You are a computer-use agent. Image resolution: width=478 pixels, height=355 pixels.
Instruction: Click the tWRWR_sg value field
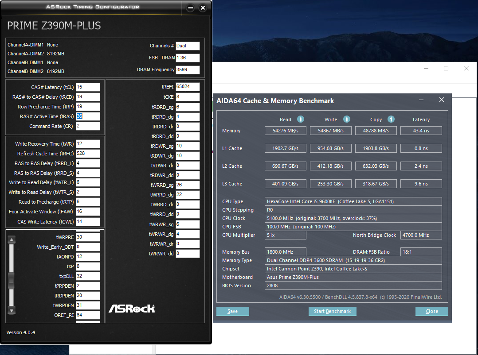(x=188, y=224)
